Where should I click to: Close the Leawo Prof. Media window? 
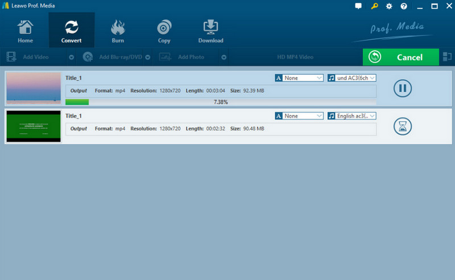click(x=449, y=6)
